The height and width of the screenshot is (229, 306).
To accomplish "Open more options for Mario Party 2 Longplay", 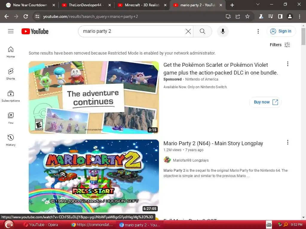I will pos(288,142).
